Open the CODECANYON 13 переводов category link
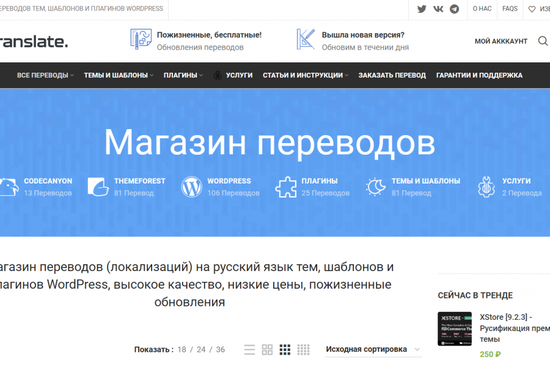The image size is (550, 367). pyautogui.click(x=48, y=187)
